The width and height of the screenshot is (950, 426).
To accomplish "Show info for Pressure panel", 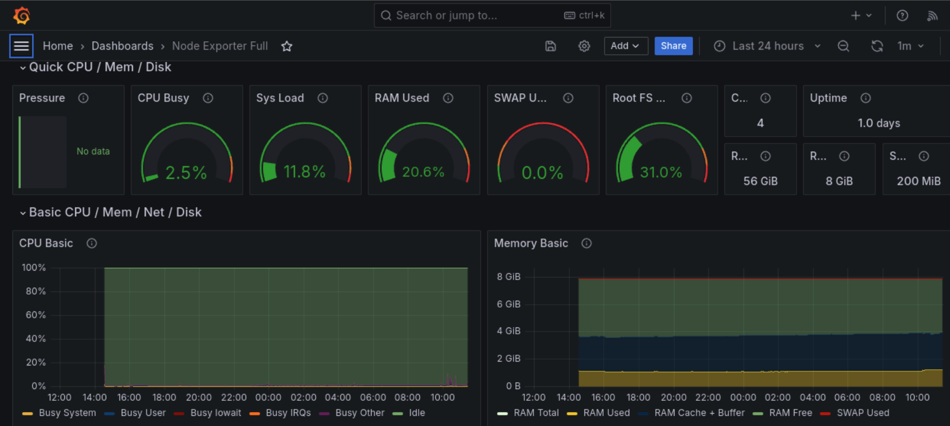I will pyautogui.click(x=83, y=98).
